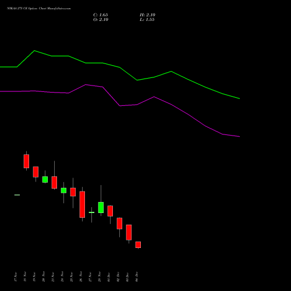
Task: Click the red 02 Dec candlestick
Action: click(x=119, y=223)
